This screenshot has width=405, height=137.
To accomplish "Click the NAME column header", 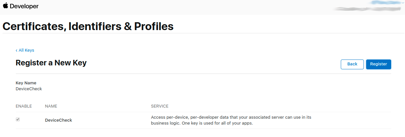I will (x=51, y=106).
